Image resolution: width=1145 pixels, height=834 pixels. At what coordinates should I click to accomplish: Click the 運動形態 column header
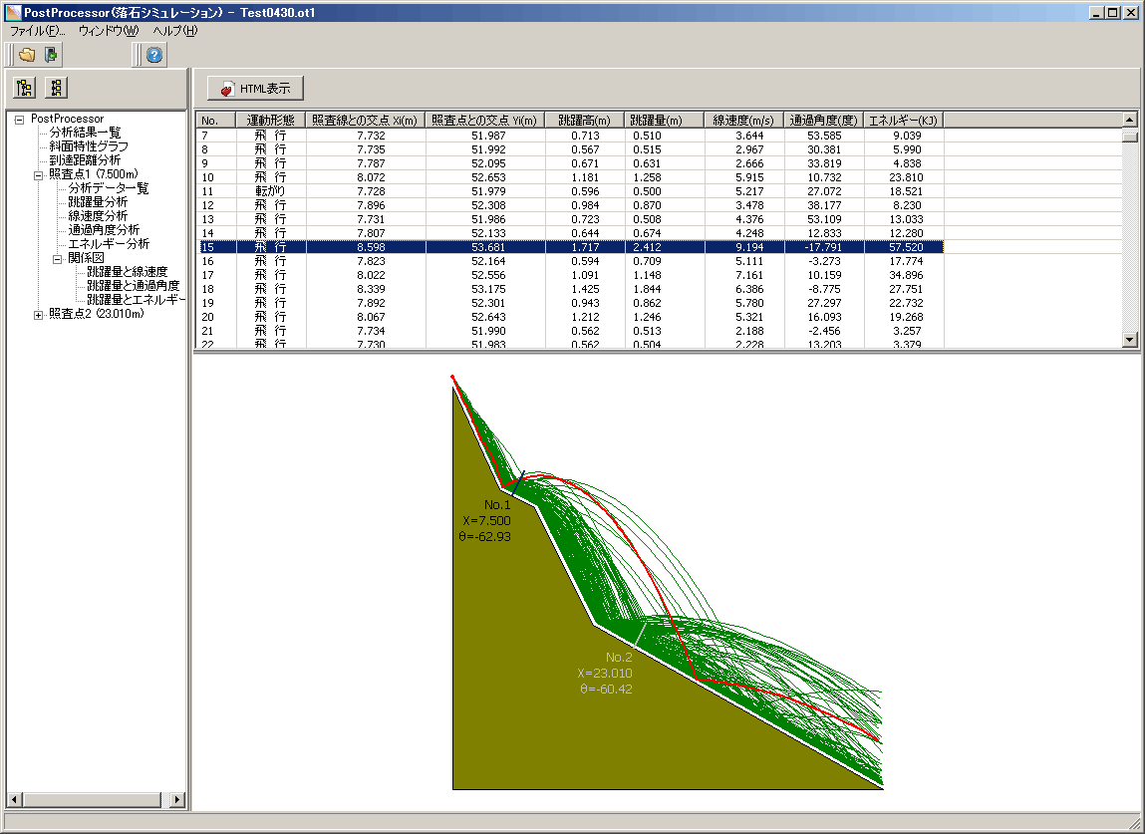[x=271, y=121]
